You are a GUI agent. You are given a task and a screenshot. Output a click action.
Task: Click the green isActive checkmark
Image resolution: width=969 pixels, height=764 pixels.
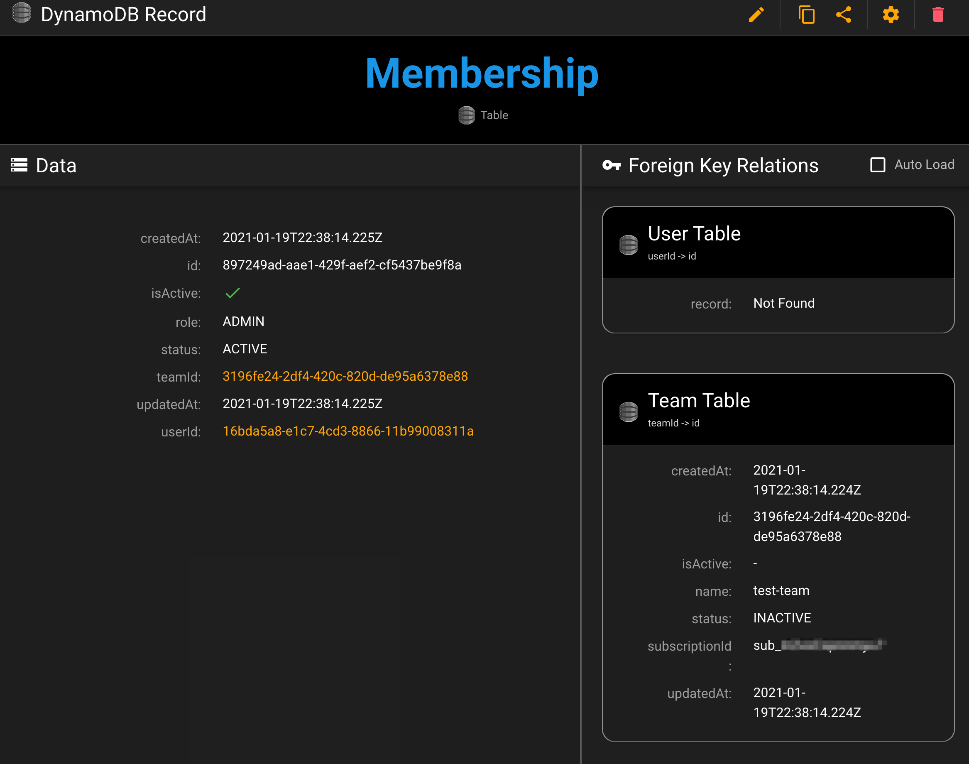[232, 293]
